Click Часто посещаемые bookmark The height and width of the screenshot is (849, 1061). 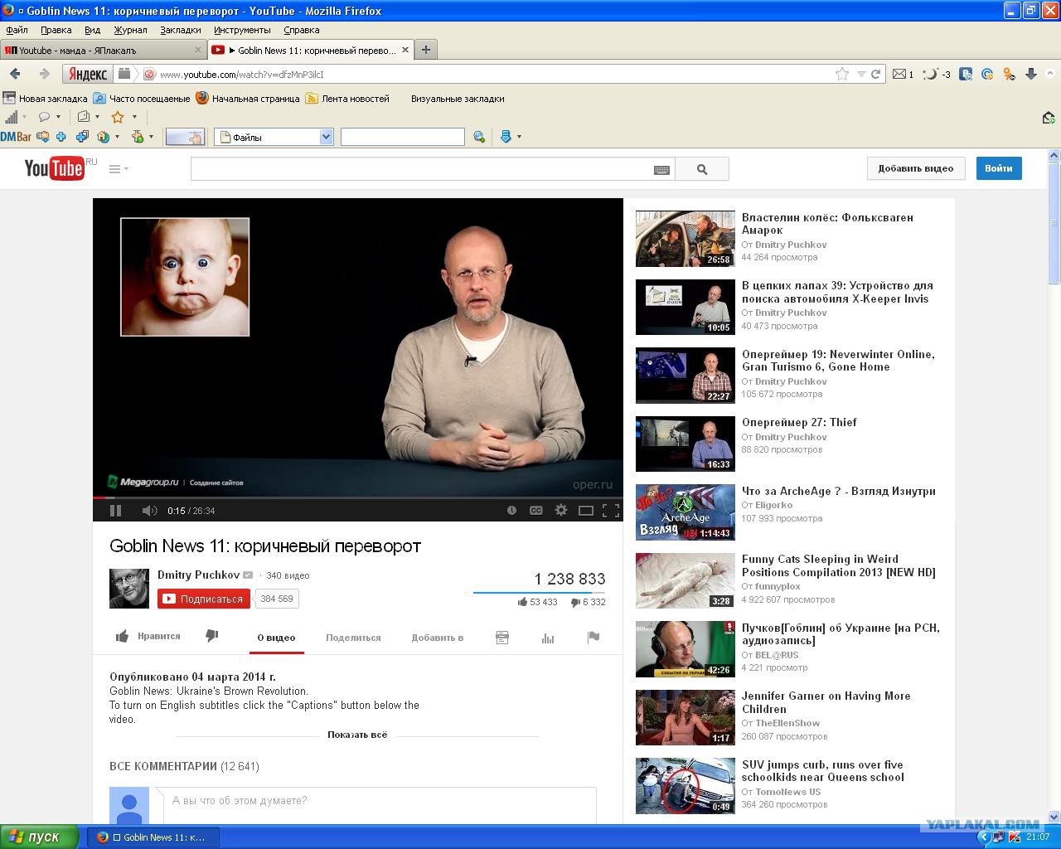point(142,98)
